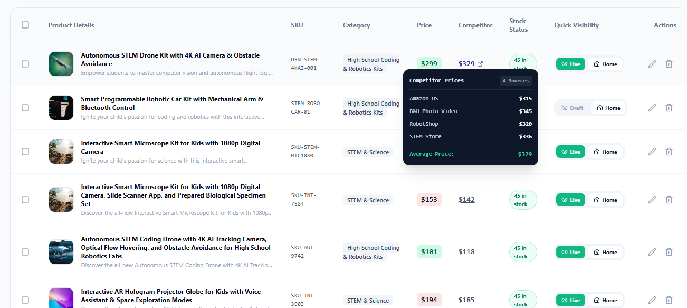
Task: Click the SKU column header
Action: 297,25
